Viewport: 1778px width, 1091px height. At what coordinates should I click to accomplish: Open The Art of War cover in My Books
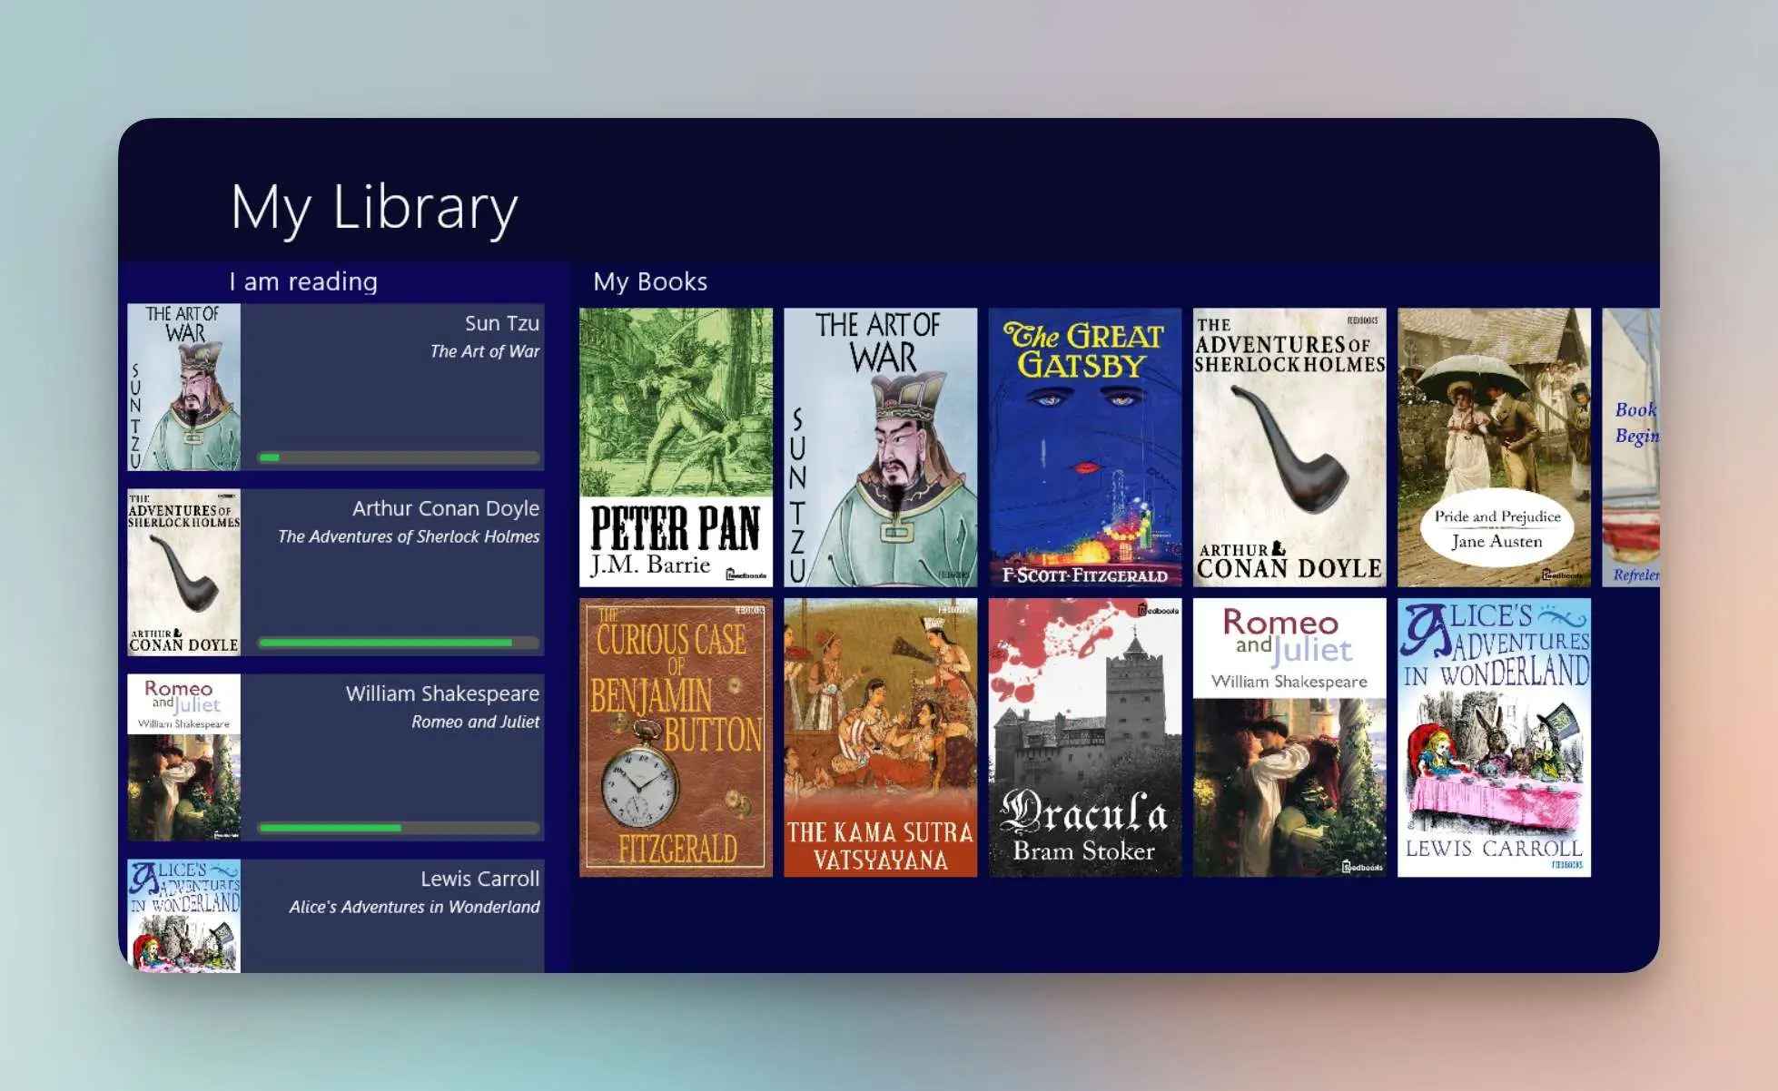click(880, 447)
